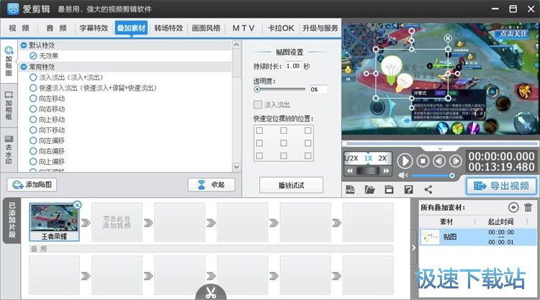Open the 加贴图 sidebar panel
Viewport: 540px width, 300px height.
[9, 61]
